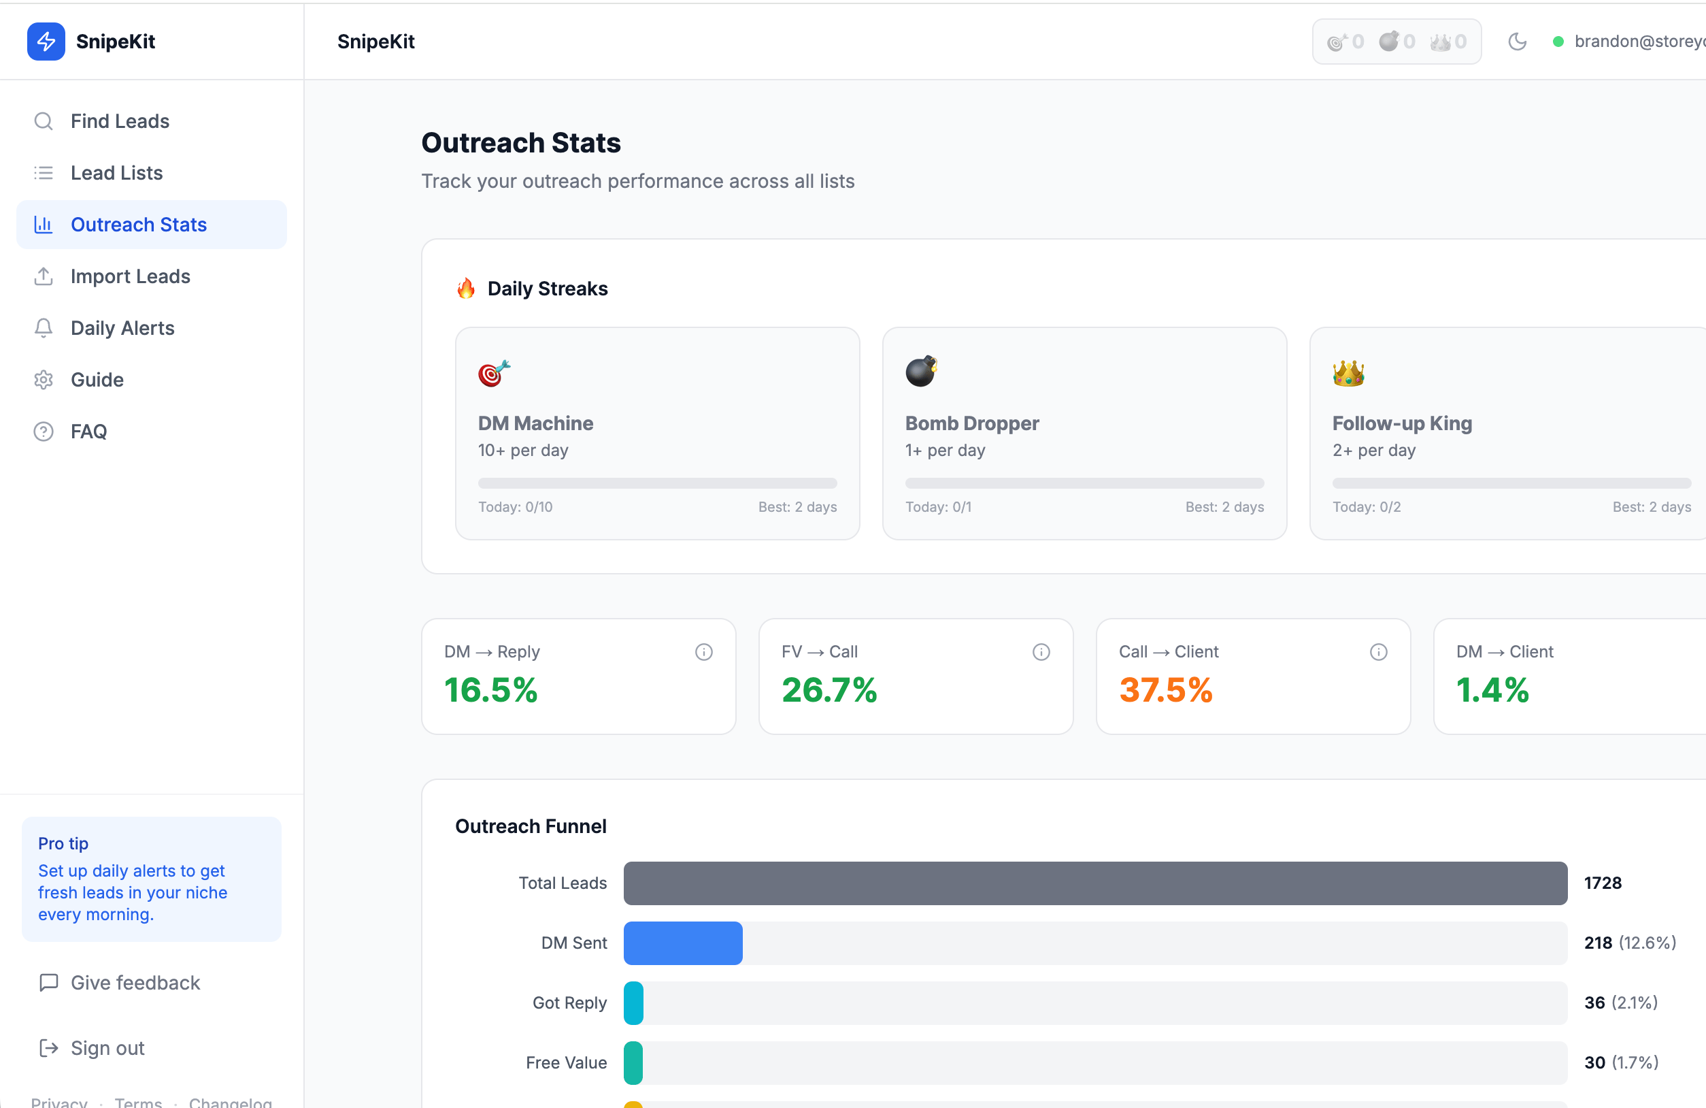Click info icon on FV → Call card
The width and height of the screenshot is (1706, 1108).
pyautogui.click(x=1041, y=651)
